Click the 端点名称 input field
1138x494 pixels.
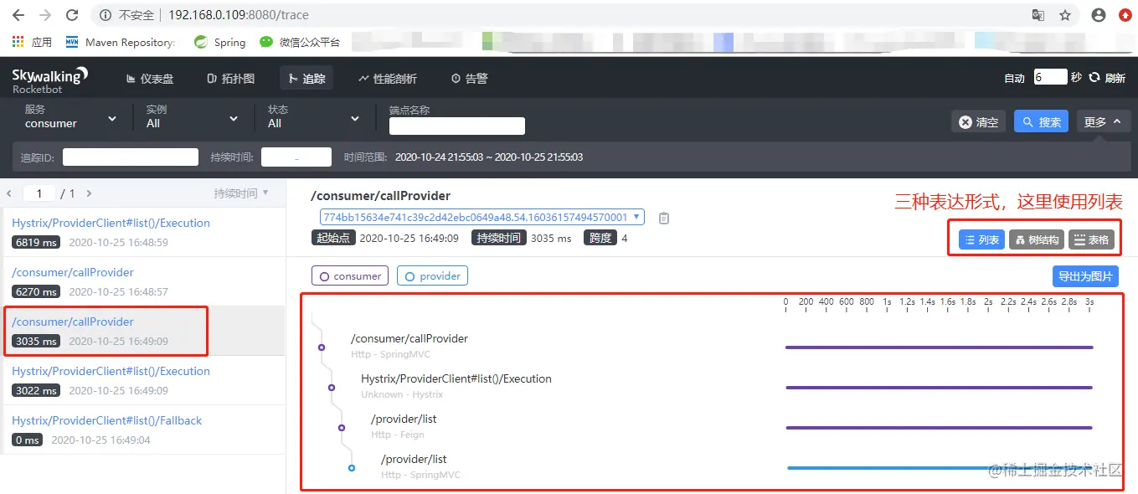457,126
